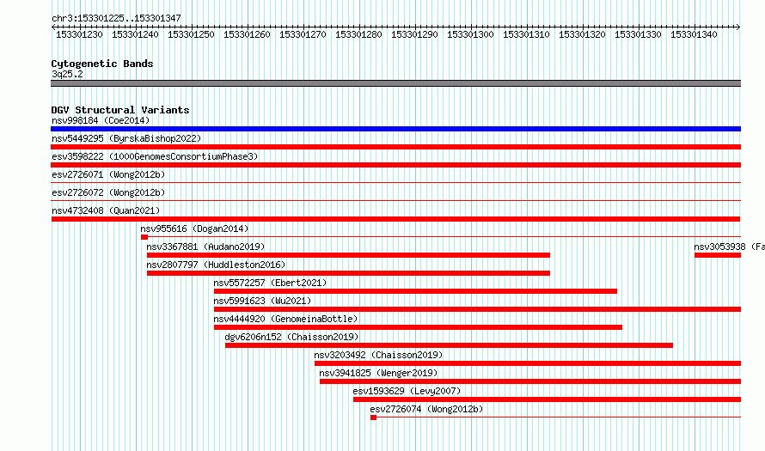The image size is (765, 451).
Task: Click ruler position 153301300
Action: (470, 34)
